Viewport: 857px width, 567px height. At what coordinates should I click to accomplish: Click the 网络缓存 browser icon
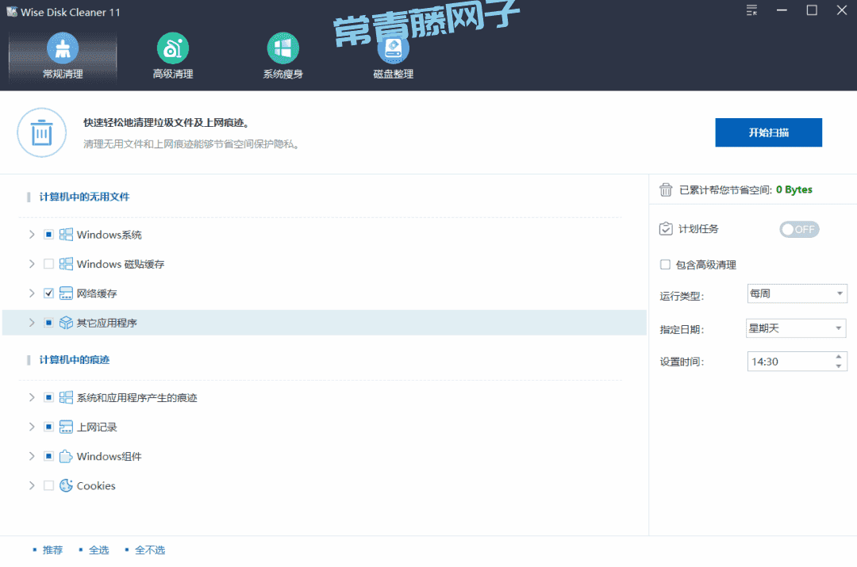[x=66, y=293]
